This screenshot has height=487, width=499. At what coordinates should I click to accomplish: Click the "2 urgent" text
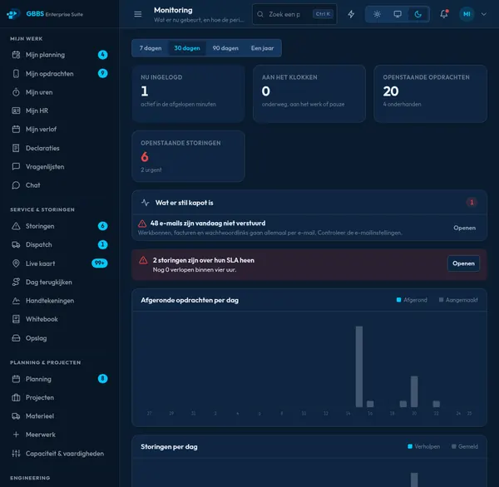click(151, 170)
